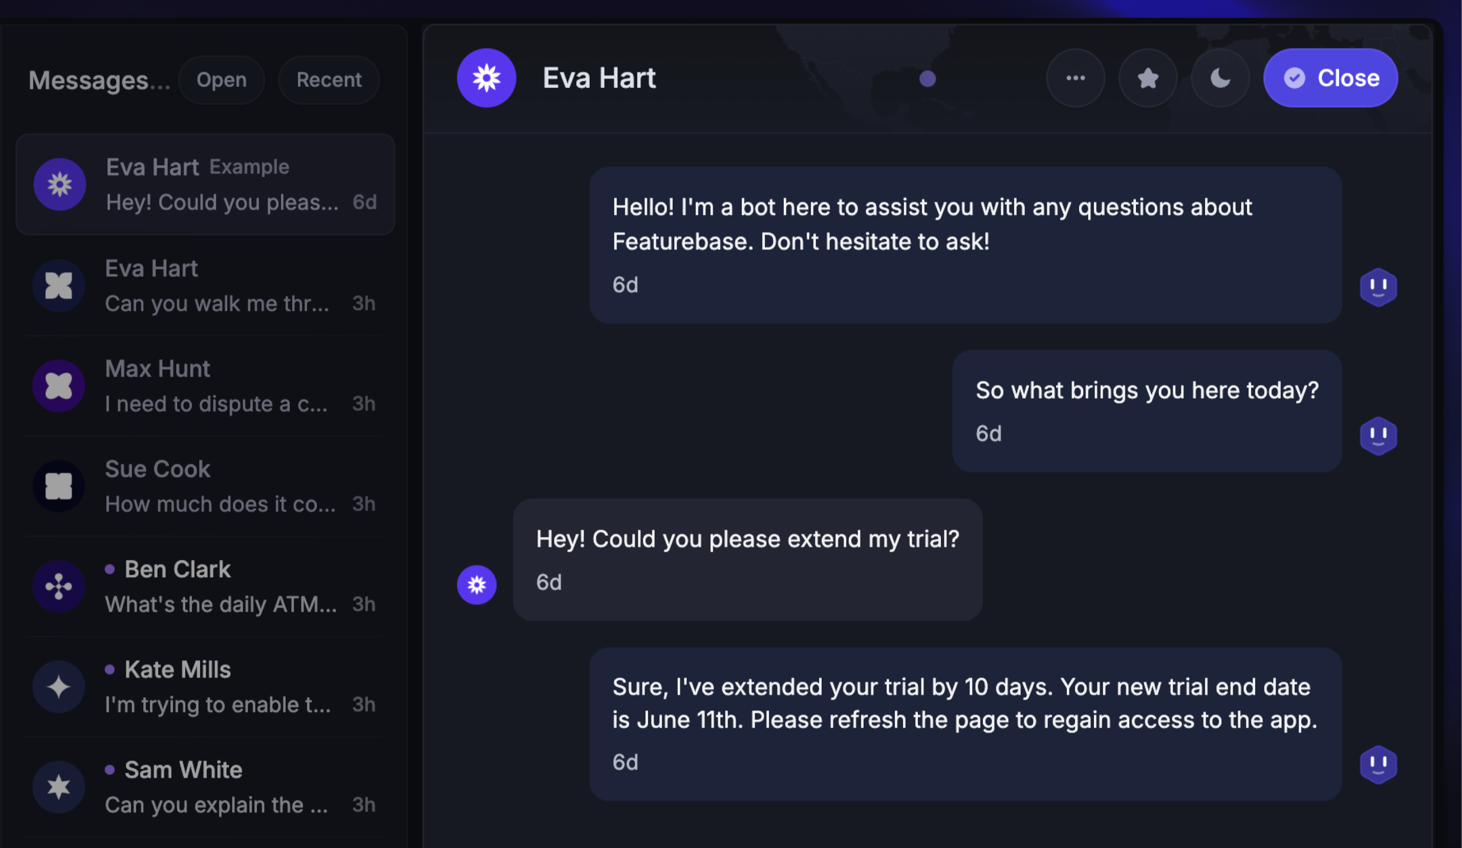Click the purple status dot in the header
Image resolution: width=1462 pixels, height=848 pixels.
point(927,79)
